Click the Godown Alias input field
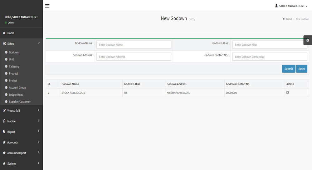Image resolution: width=312 pixels, height=170 pixels. tap(270, 45)
